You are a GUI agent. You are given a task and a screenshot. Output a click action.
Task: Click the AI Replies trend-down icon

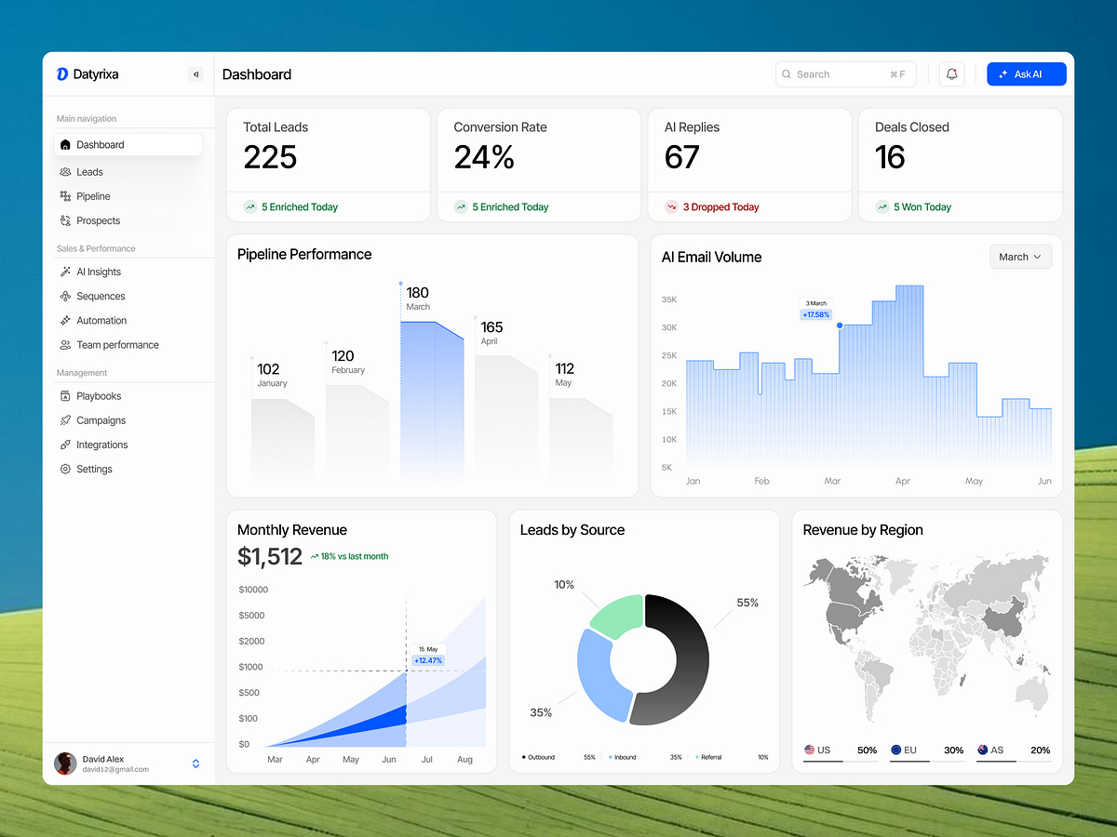coord(671,207)
